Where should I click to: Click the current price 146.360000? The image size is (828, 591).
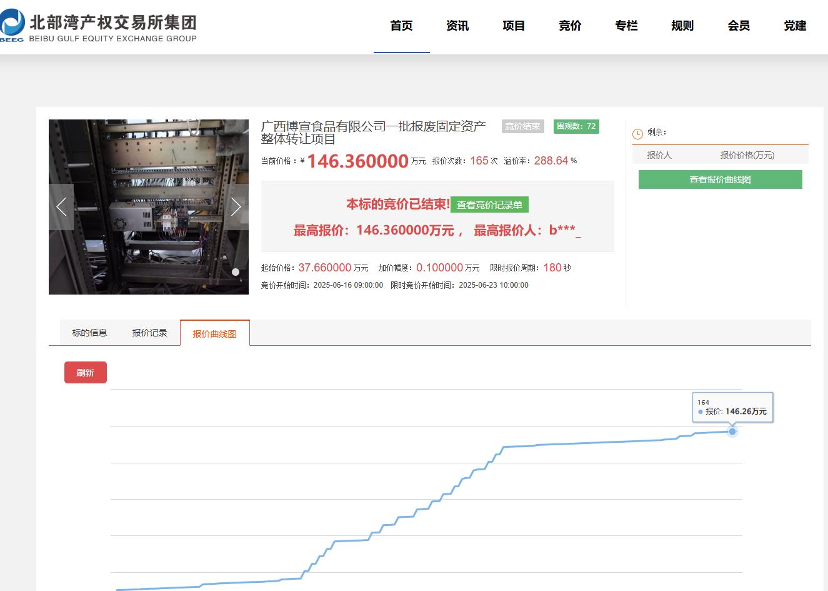click(357, 161)
